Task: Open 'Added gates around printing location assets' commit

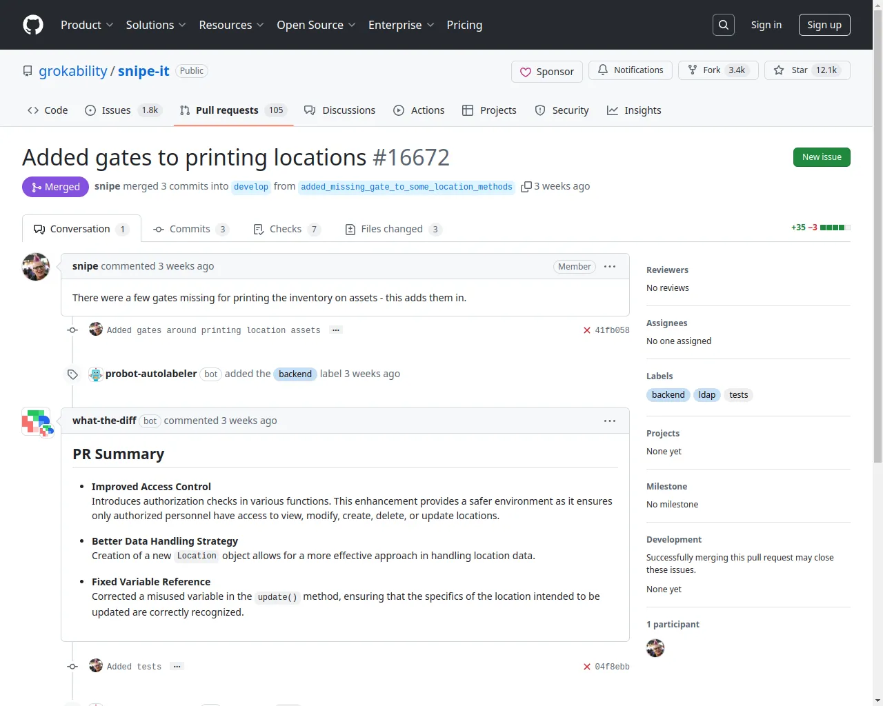Action: coord(214,330)
